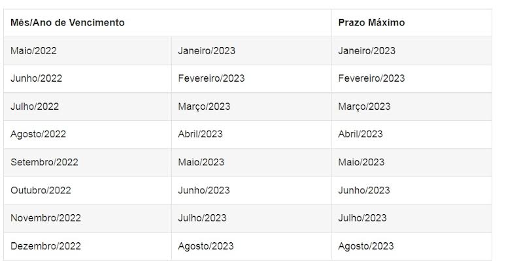Select the Agosto/2022 cell
This screenshot has height=271, width=523.
tap(38, 134)
